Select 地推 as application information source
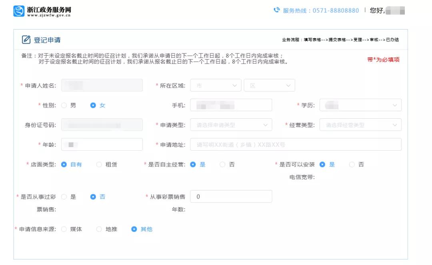The image size is (432, 265). (99, 229)
